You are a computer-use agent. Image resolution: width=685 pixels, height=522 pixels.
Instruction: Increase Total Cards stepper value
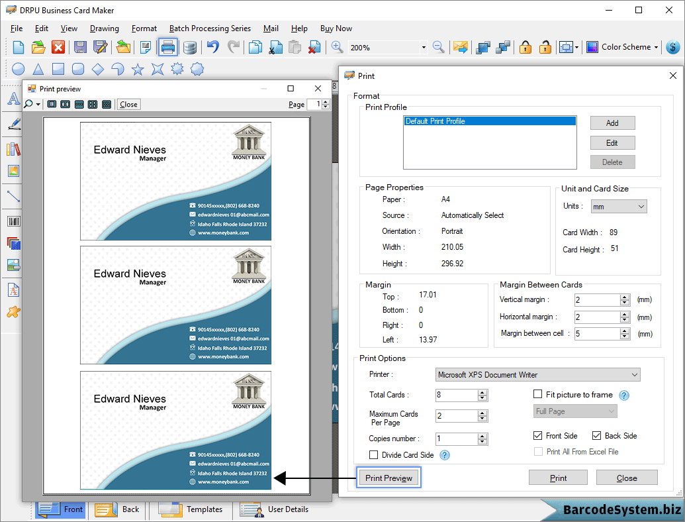pos(482,392)
